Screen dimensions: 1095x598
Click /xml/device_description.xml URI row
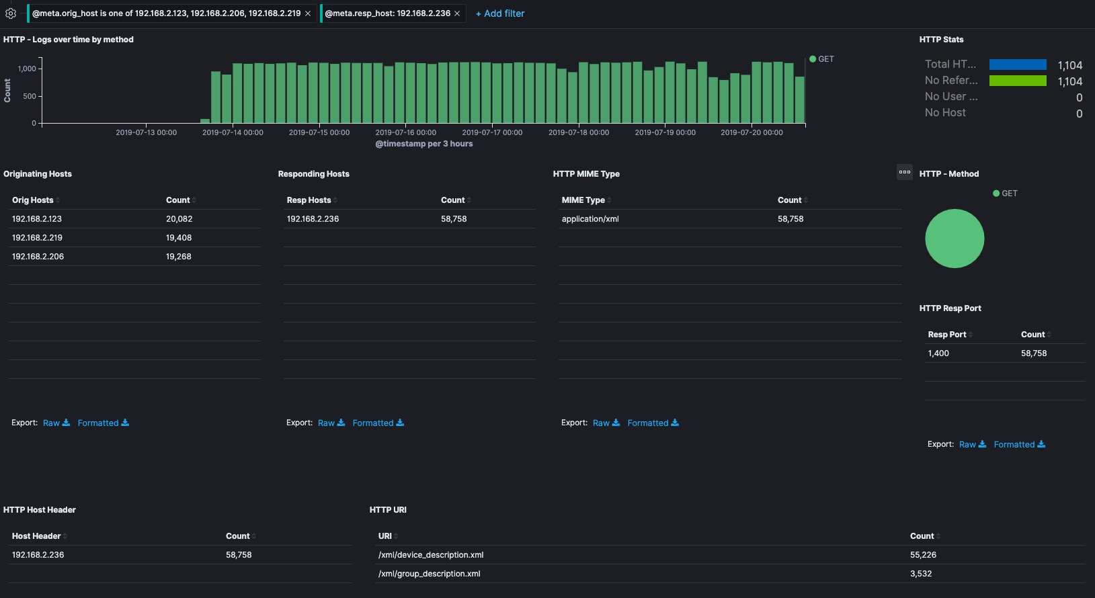730,555
